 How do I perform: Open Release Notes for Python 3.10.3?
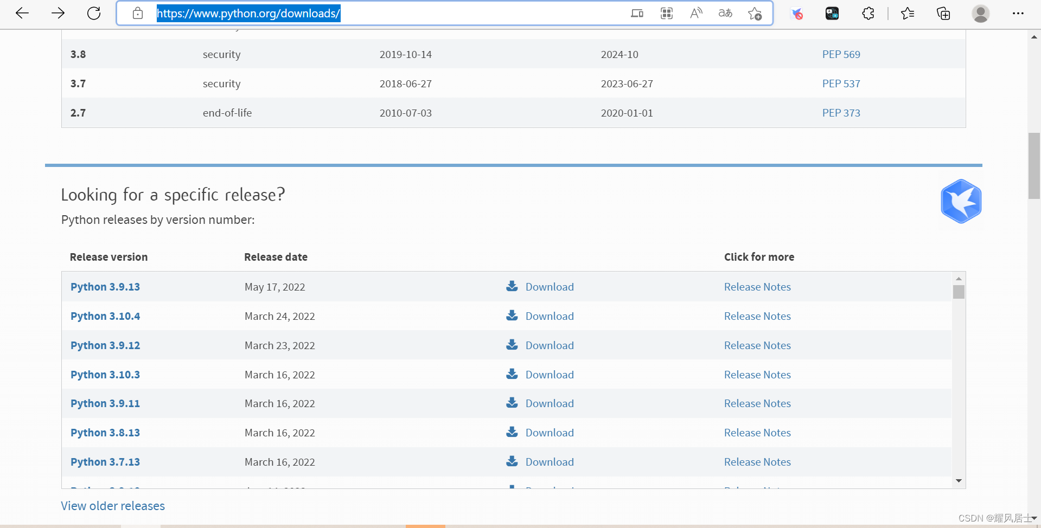click(x=757, y=375)
